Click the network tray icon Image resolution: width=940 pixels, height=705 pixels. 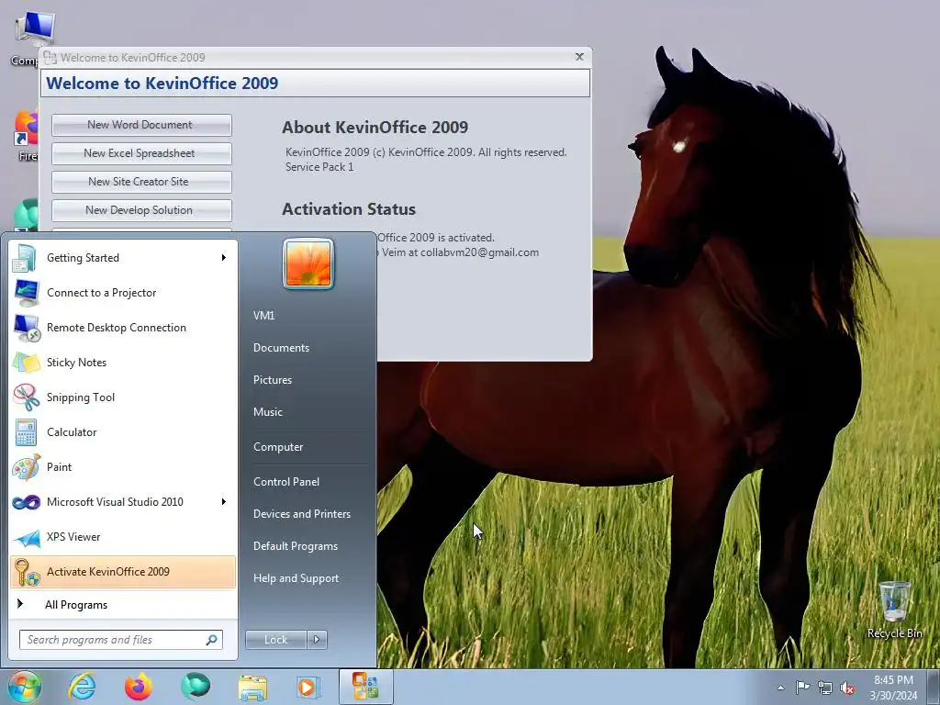pyautogui.click(x=825, y=688)
